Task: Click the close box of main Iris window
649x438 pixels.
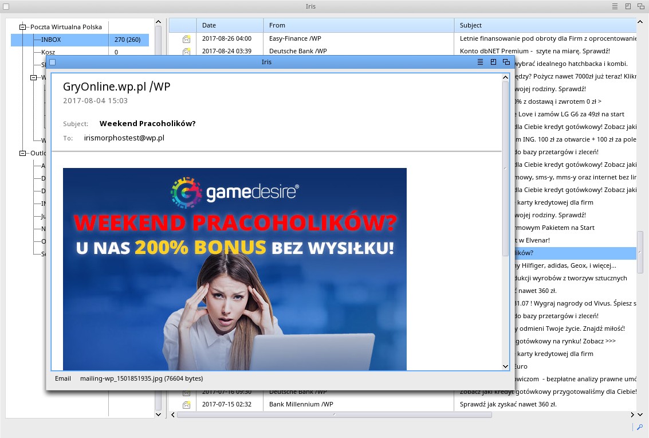Action: 6,6
